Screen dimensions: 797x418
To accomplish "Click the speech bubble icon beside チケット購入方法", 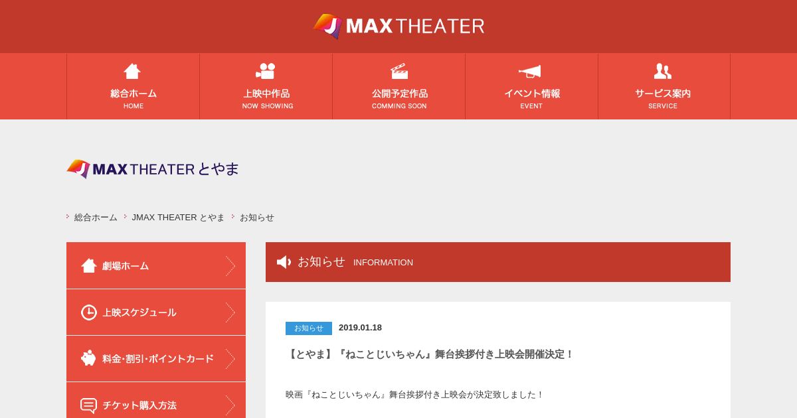I will click(89, 405).
